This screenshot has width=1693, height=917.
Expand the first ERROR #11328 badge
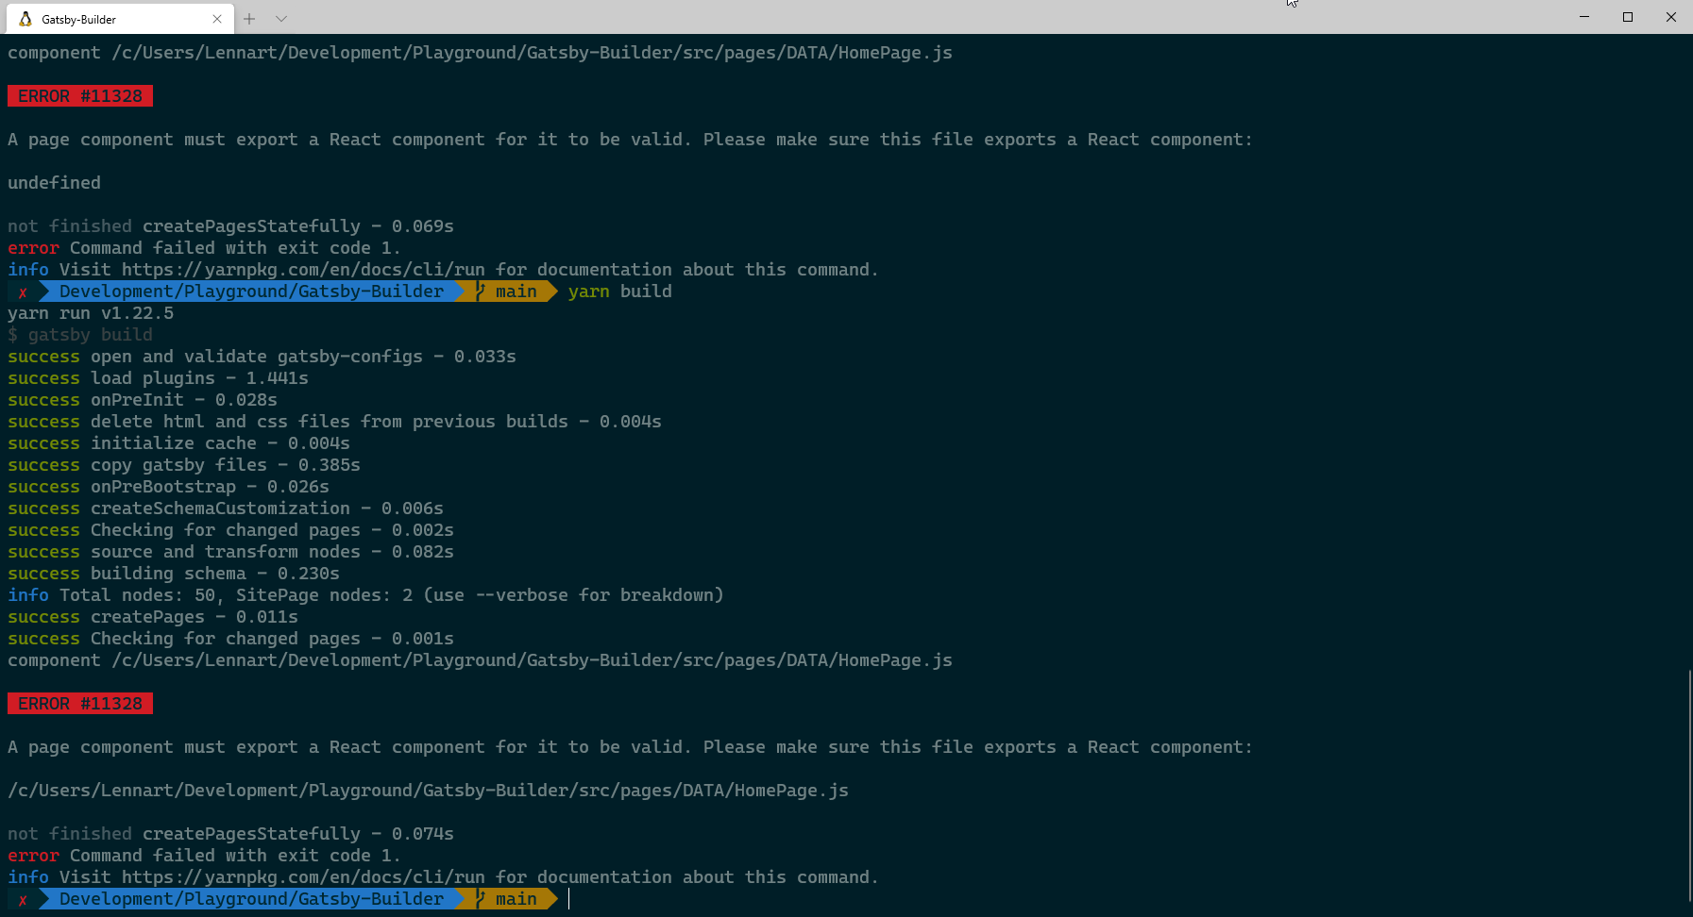coord(79,95)
